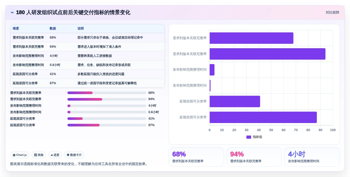This screenshot has height=177, width=350.
Task: Click the Chart.js chip label
Action: 21,155
